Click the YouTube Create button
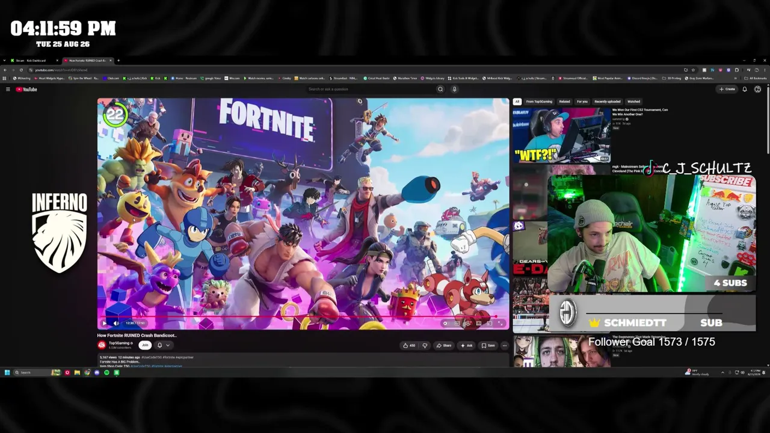 point(728,90)
